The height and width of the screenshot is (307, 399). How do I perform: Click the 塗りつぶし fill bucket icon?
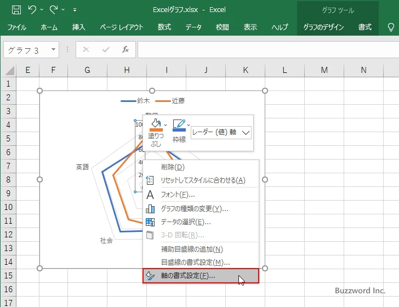(x=156, y=124)
